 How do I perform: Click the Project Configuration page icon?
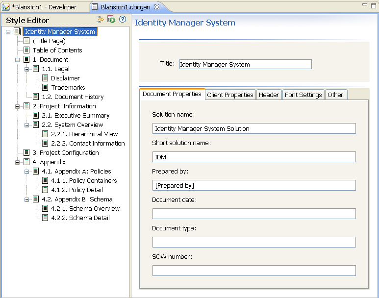[27, 153]
